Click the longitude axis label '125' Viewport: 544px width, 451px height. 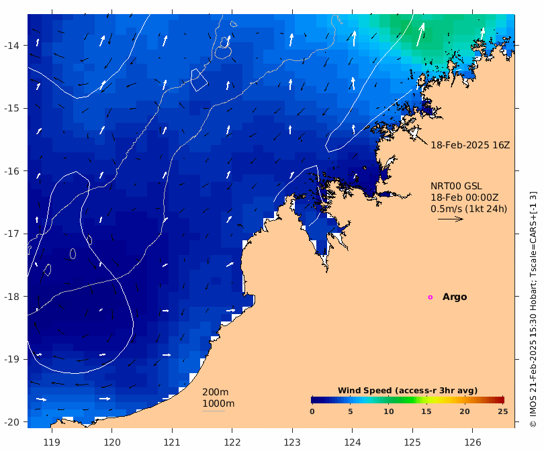(412, 443)
